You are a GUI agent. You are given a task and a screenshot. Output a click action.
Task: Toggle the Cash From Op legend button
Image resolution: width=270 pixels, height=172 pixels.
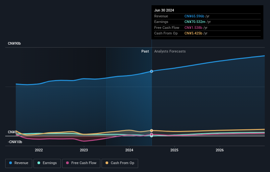(120, 163)
